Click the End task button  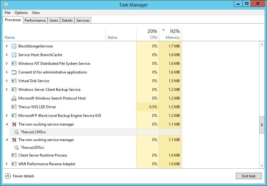click(x=249, y=176)
